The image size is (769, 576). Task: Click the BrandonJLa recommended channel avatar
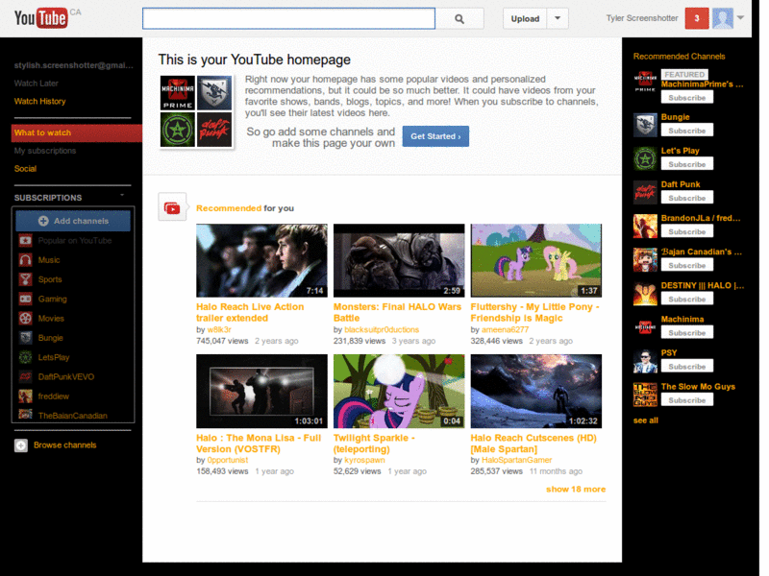(645, 227)
